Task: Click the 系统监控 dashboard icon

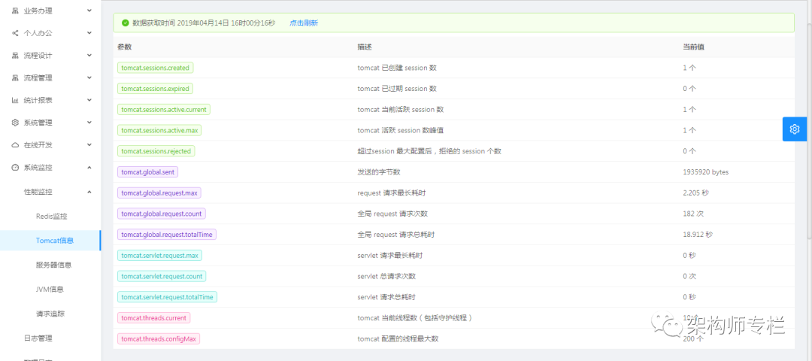Action: tap(15, 167)
